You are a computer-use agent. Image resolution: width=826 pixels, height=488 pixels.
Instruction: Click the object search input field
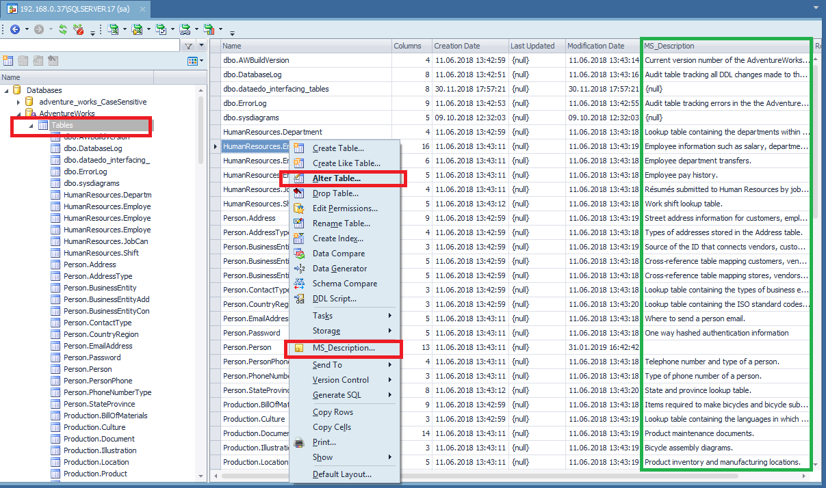(x=89, y=46)
